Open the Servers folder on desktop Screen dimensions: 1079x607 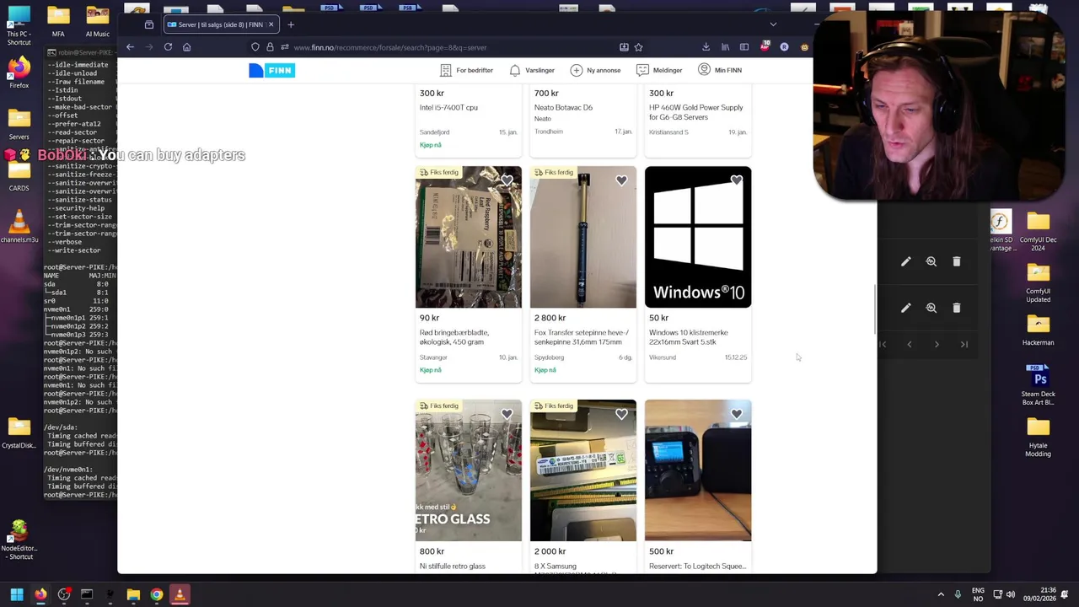[19, 123]
